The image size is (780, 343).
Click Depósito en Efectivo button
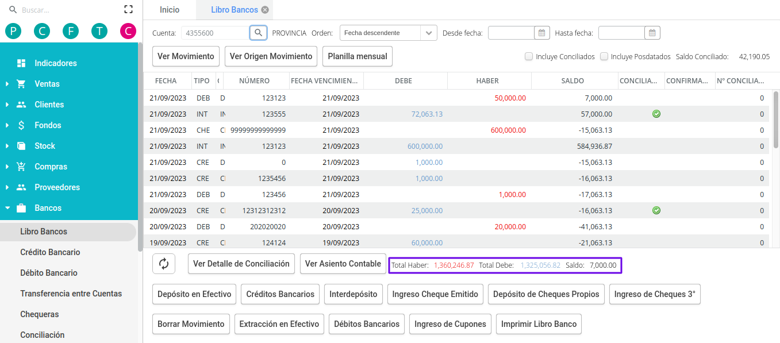point(194,294)
